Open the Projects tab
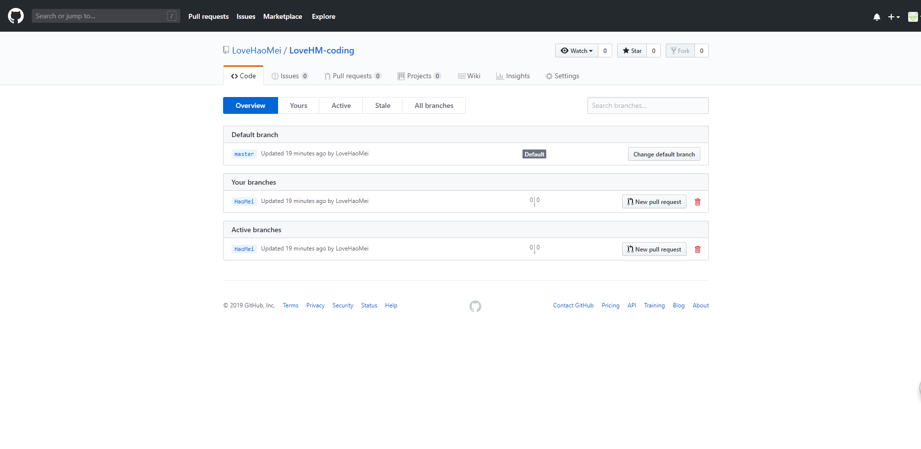The width and height of the screenshot is (921, 449). point(419,76)
